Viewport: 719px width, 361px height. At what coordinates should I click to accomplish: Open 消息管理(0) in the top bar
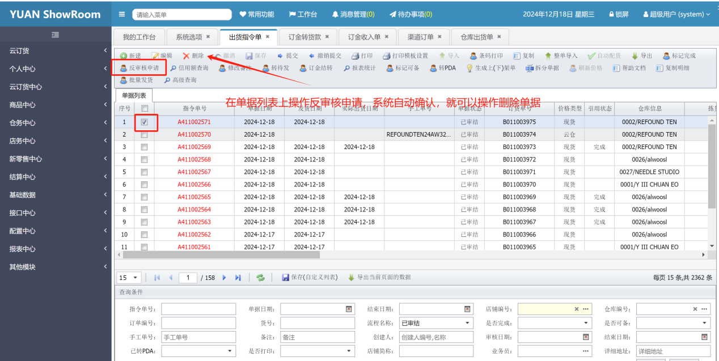(x=353, y=14)
